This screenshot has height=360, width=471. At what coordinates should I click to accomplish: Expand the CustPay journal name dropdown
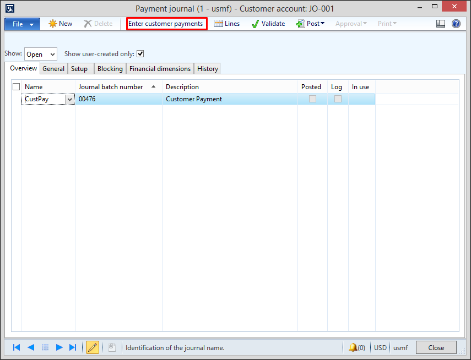click(70, 98)
